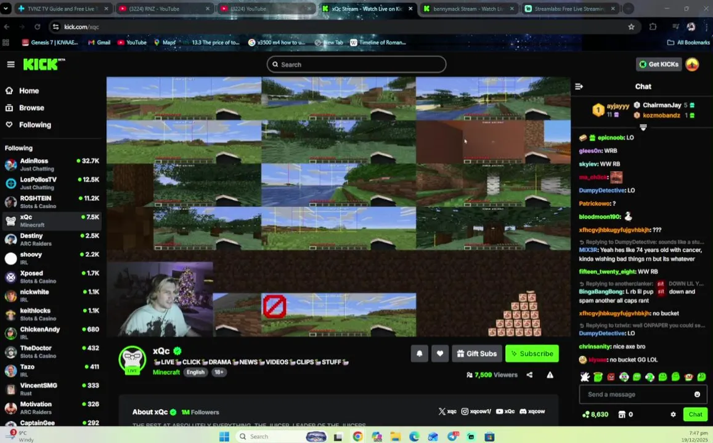Open Xposed channel in sidebar

(52, 276)
